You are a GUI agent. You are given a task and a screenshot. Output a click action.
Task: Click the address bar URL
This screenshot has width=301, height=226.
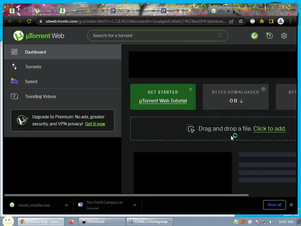pyautogui.click(x=136, y=21)
